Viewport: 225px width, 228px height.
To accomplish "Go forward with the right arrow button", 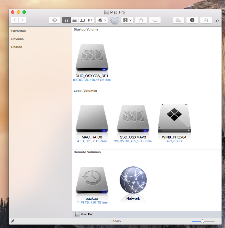I will pyautogui.click(x=22, y=20).
